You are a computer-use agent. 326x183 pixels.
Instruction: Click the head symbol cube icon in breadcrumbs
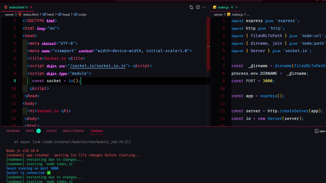point(60,14)
